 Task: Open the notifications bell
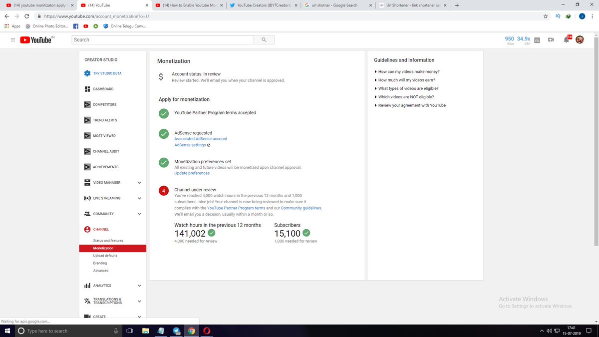click(x=567, y=39)
